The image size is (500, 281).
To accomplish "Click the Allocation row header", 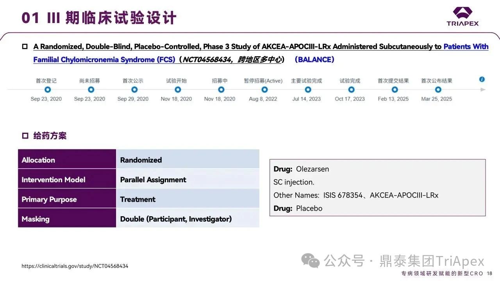I will click(67, 159).
